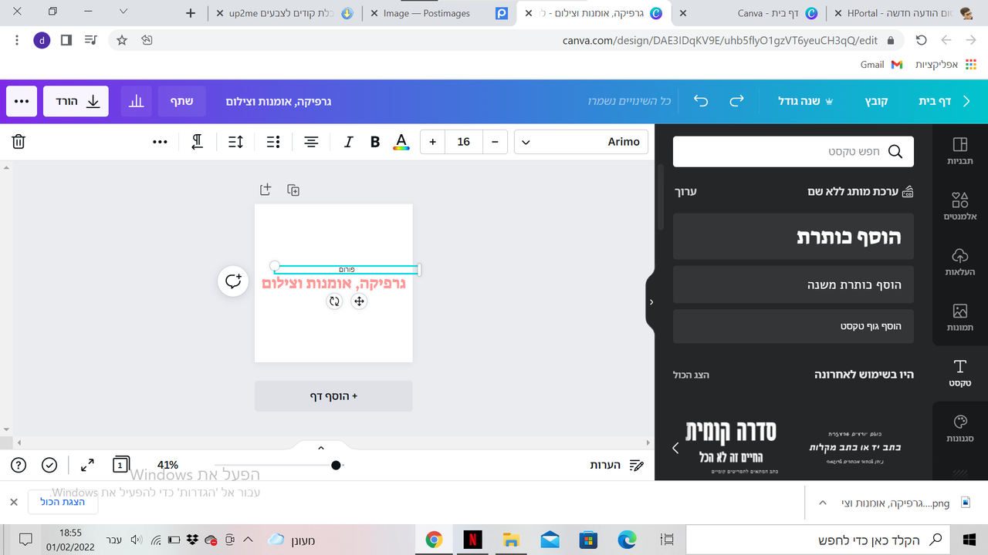Click the 41% zoom level
Image resolution: width=988 pixels, height=555 pixels.
tap(167, 465)
